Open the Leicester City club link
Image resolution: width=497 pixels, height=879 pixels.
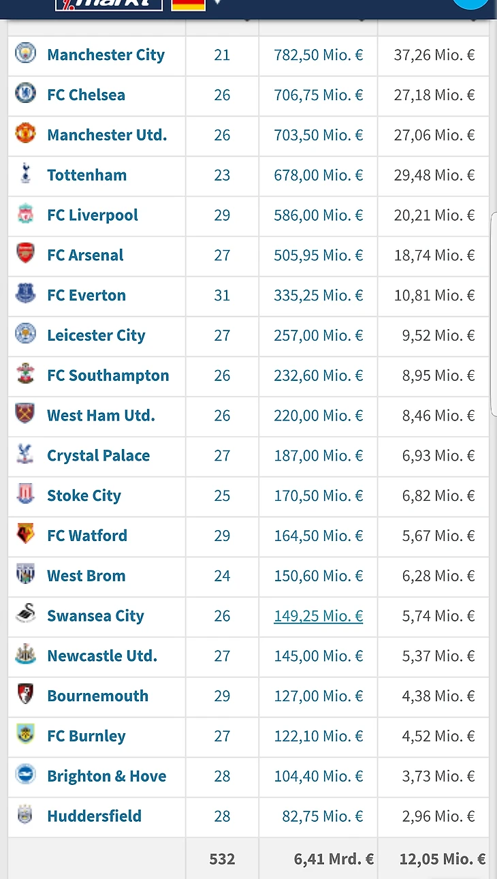pos(96,335)
